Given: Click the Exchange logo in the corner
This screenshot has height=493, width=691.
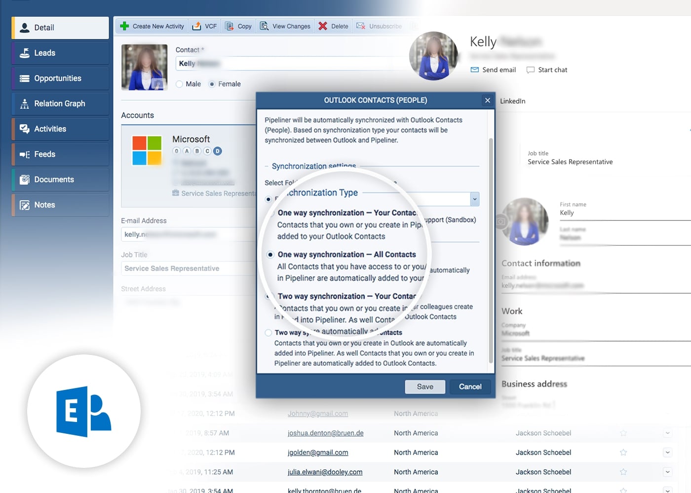Looking at the screenshot, I should [x=83, y=411].
